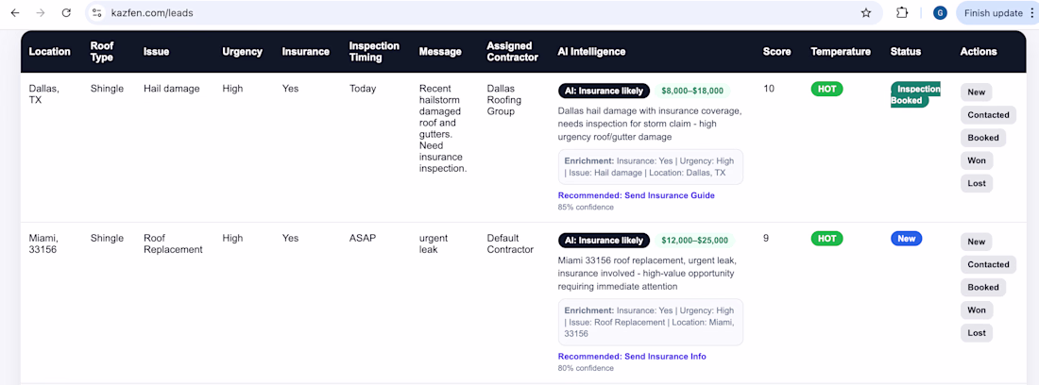
Task: Click the 85% confidence text
Action: 586,207
